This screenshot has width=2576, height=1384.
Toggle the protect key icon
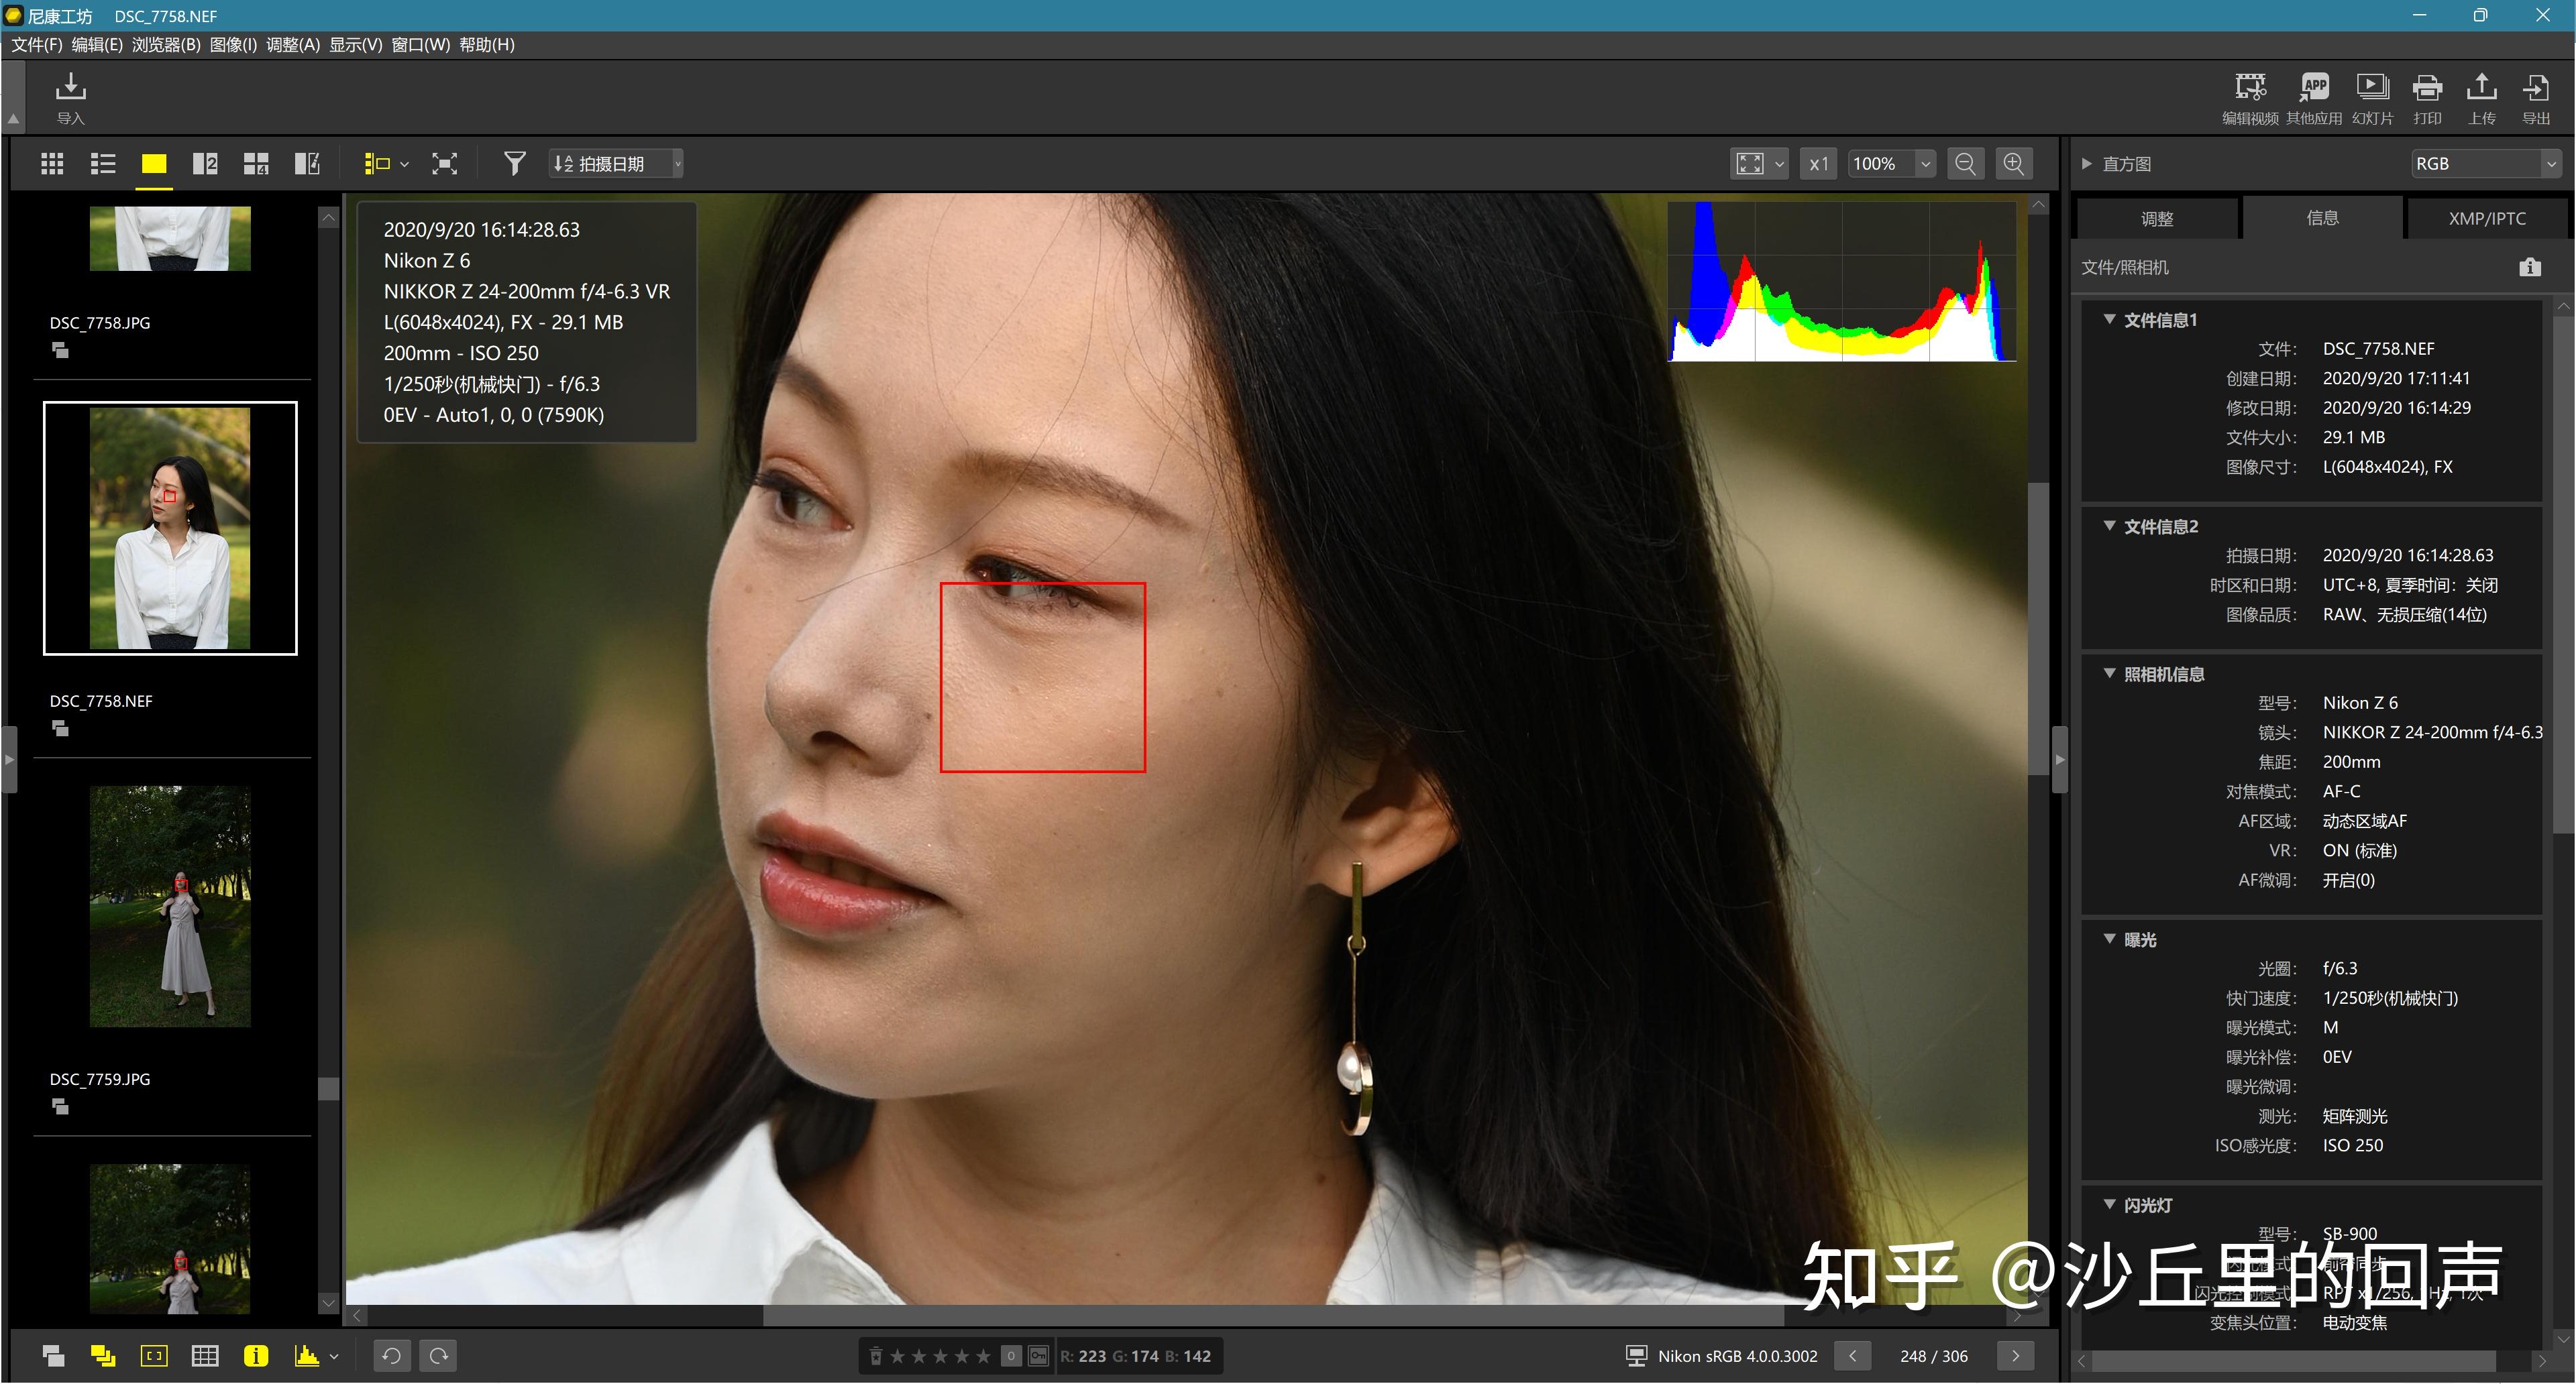(1039, 1356)
